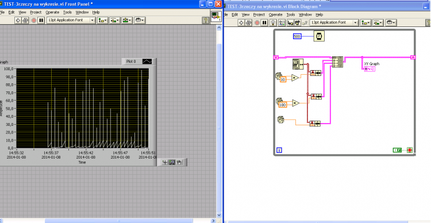Open Reorder dropdown in Block Diagram toolbar
The image size is (431, 223).
pos(391,23)
